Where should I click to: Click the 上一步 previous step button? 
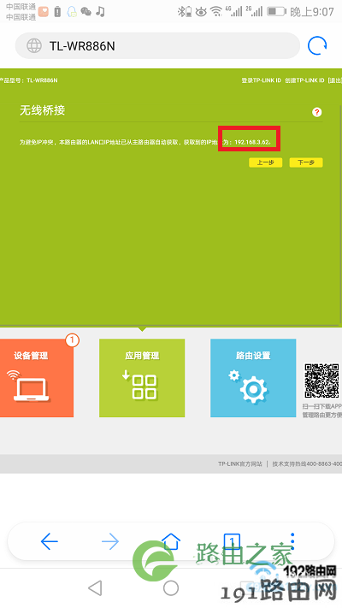pyautogui.click(x=266, y=162)
